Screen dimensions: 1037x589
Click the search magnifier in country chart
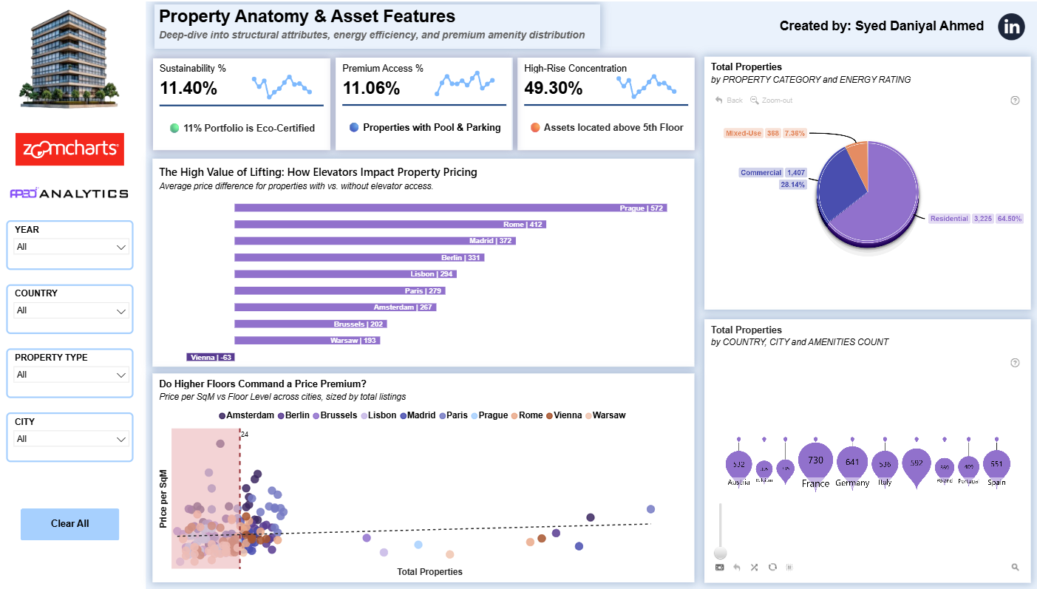click(x=1015, y=567)
